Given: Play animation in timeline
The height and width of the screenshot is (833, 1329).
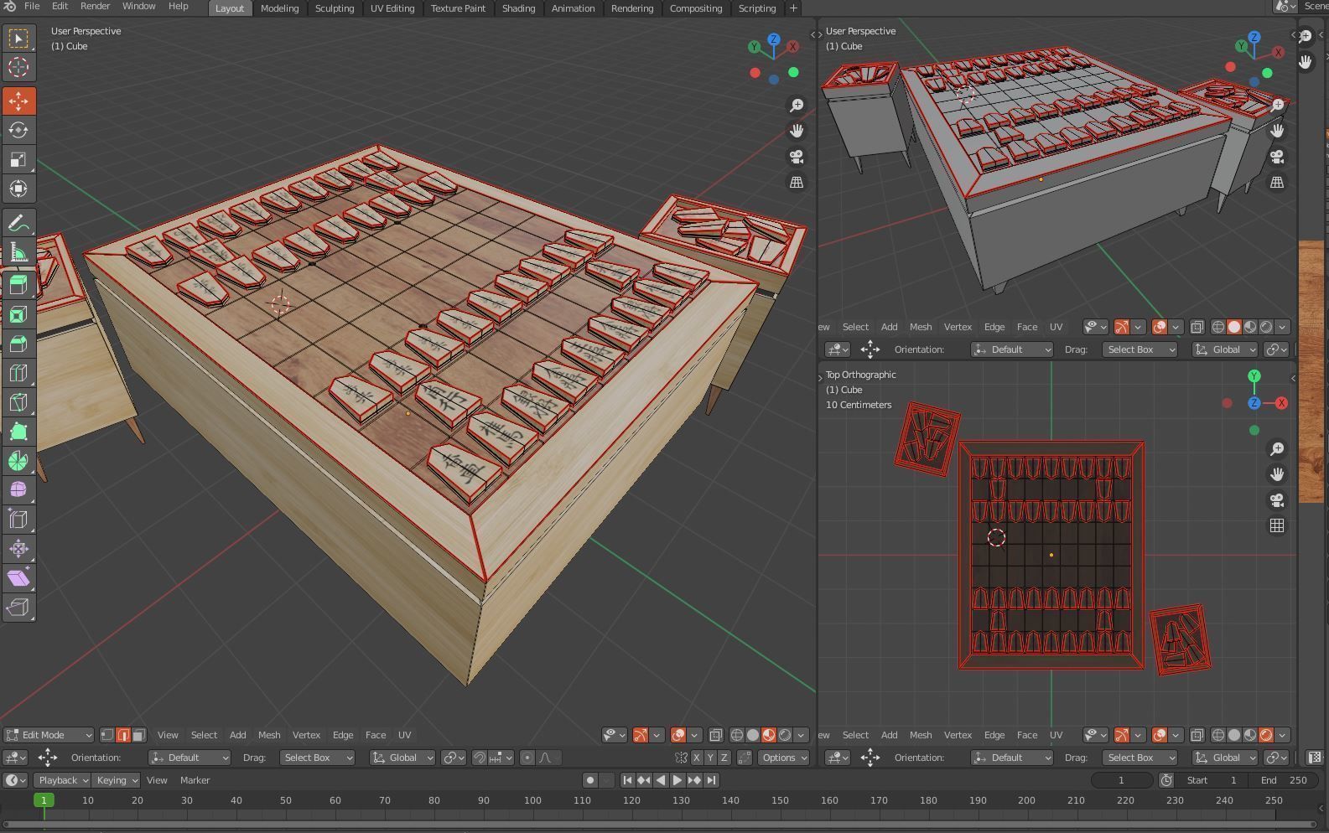Looking at the screenshot, I should pyautogui.click(x=677, y=780).
